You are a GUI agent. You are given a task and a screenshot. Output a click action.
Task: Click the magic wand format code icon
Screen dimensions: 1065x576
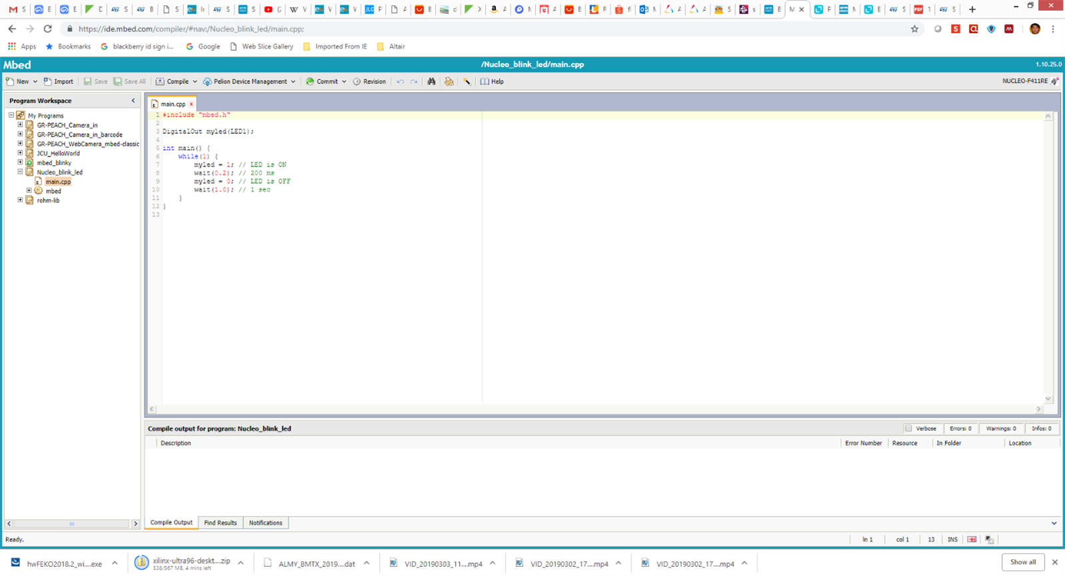pos(467,81)
